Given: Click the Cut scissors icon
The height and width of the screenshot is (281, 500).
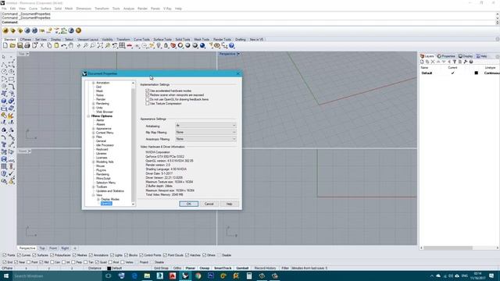Looking at the screenshot, I should pyautogui.click(x=41, y=46).
